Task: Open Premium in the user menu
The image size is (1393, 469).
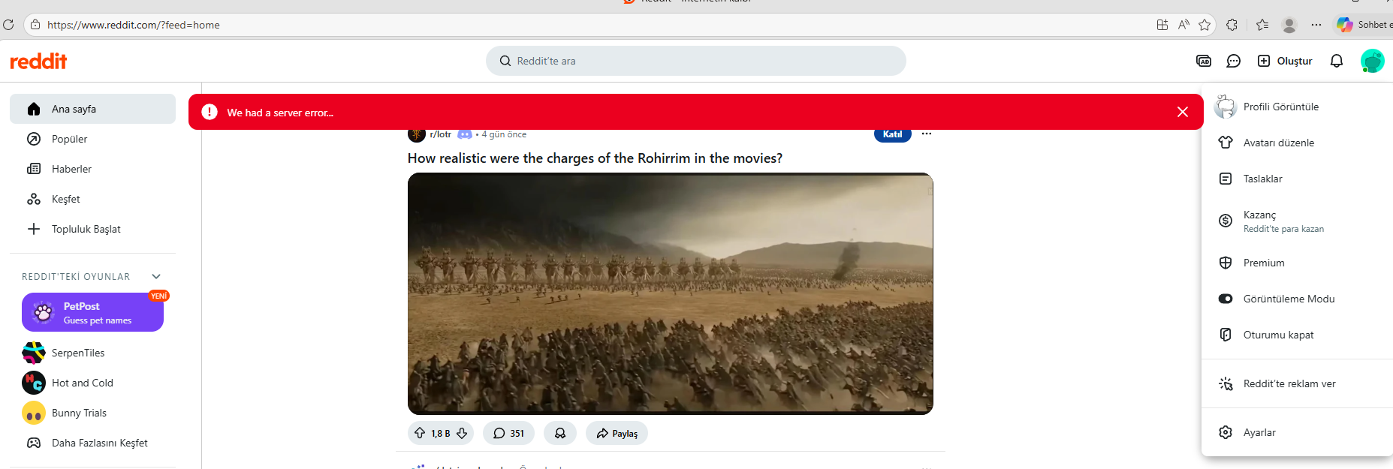Action: [1297, 263]
